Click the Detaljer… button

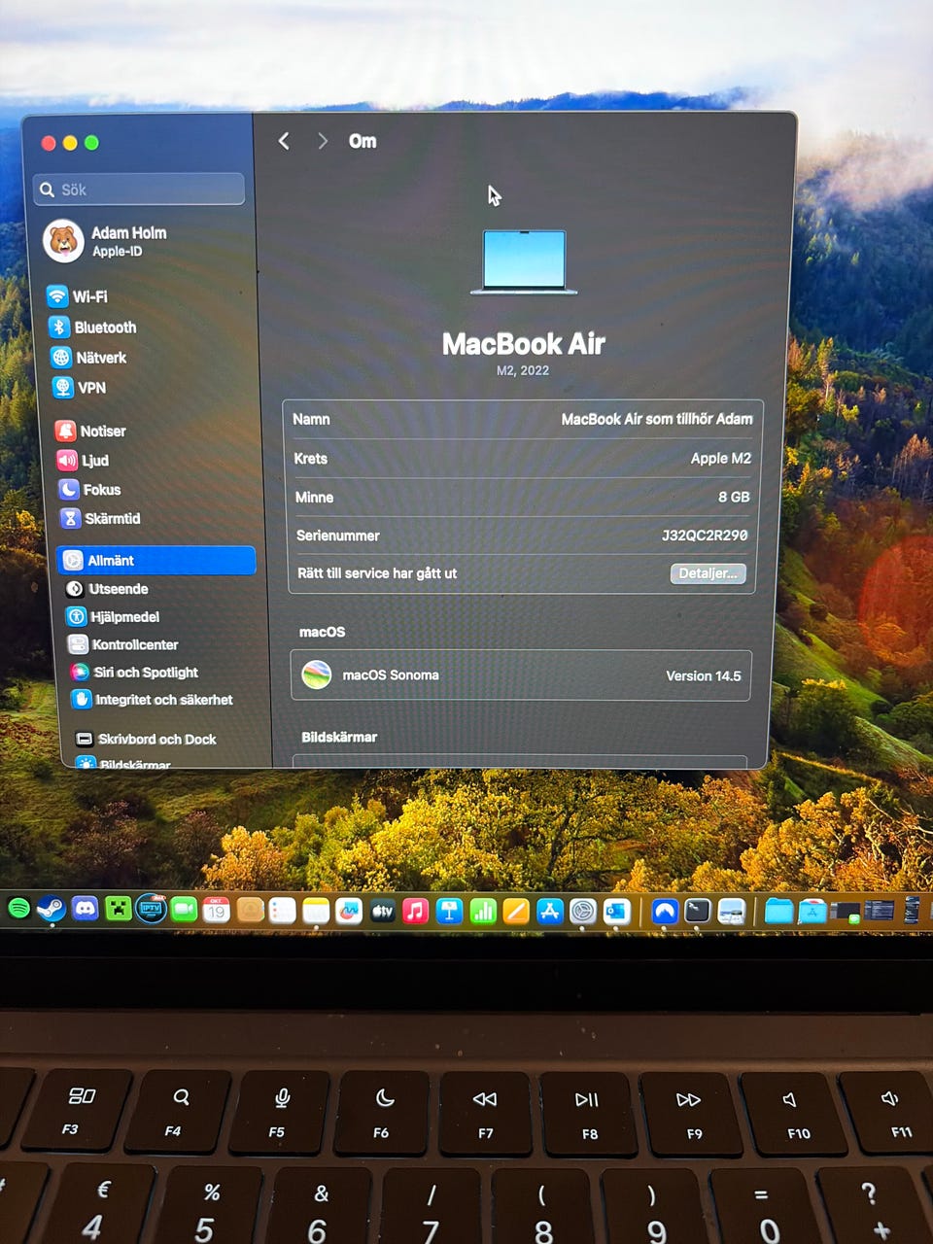click(708, 573)
